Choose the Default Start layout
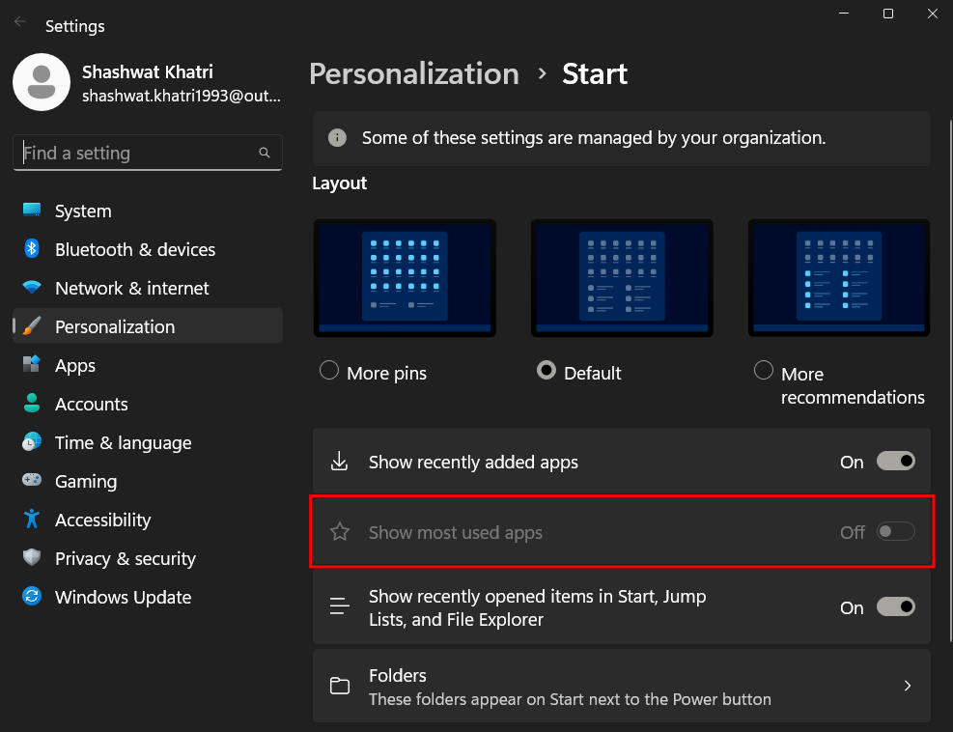953x732 pixels. 546,370
